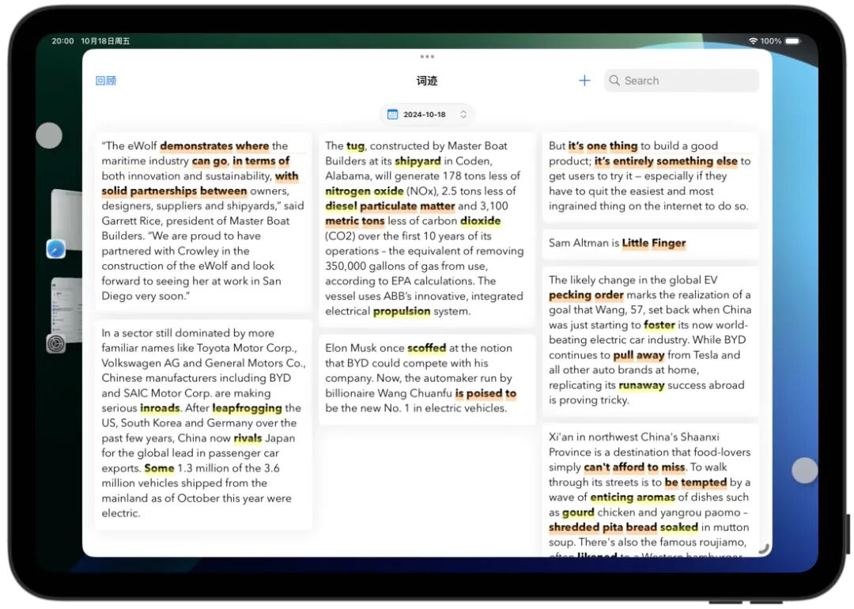This screenshot has width=854, height=609.
Task: Open the "it's one thing" card
Action: [650, 176]
